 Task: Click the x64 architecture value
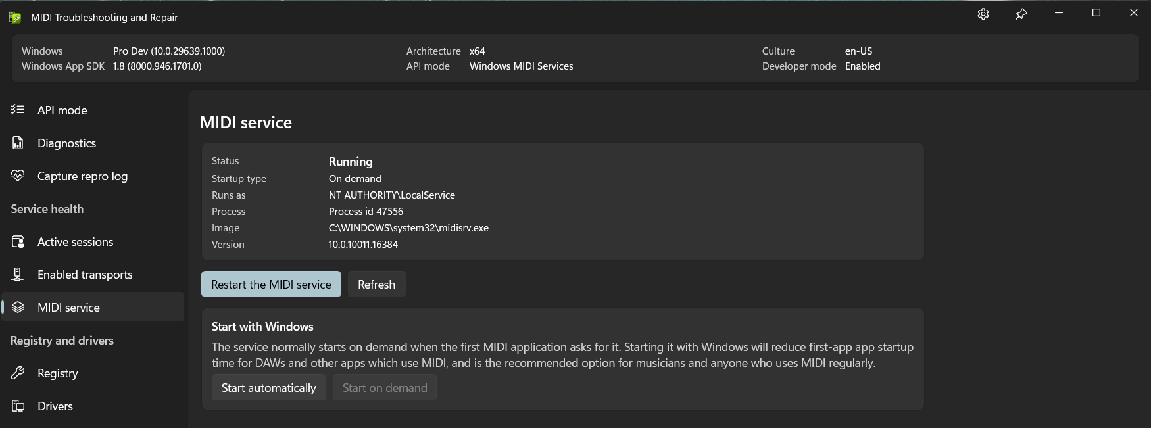click(x=477, y=51)
